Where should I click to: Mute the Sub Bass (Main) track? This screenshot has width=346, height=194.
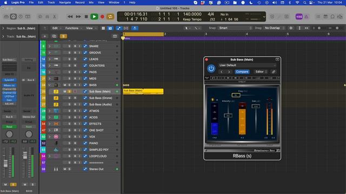(x=65, y=92)
